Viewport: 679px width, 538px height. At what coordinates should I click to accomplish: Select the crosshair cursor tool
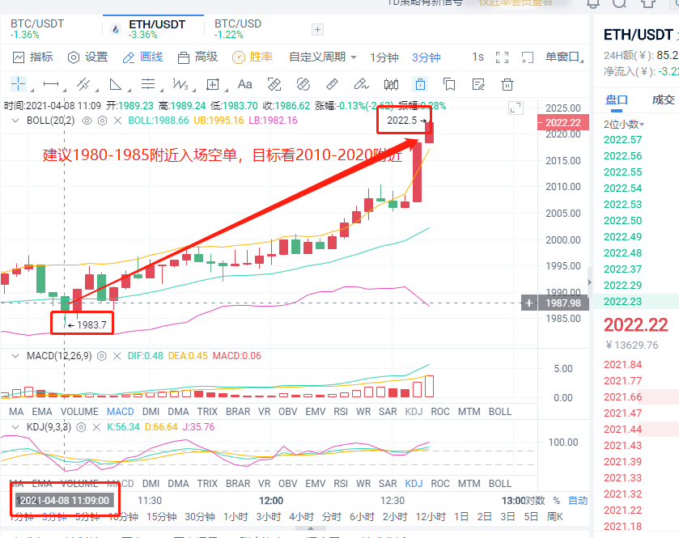pyautogui.click(x=18, y=83)
